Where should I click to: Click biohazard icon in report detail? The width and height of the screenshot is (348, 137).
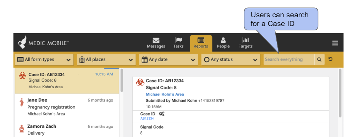pyautogui.click(x=140, y=82)
